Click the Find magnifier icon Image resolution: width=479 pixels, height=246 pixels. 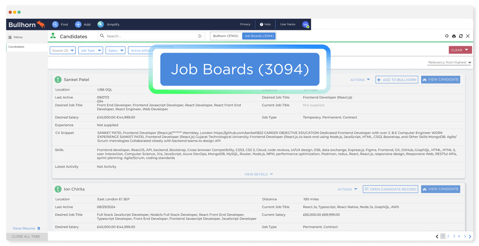click(x=55, y=24)
